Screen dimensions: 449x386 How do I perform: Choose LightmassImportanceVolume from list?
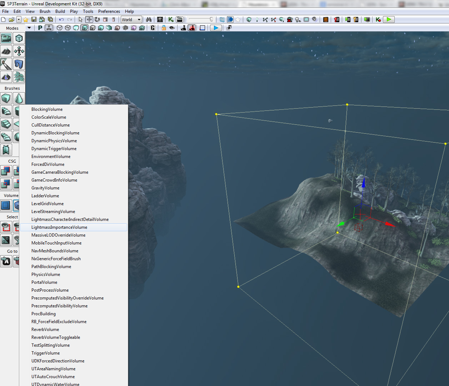click(74, 227)
